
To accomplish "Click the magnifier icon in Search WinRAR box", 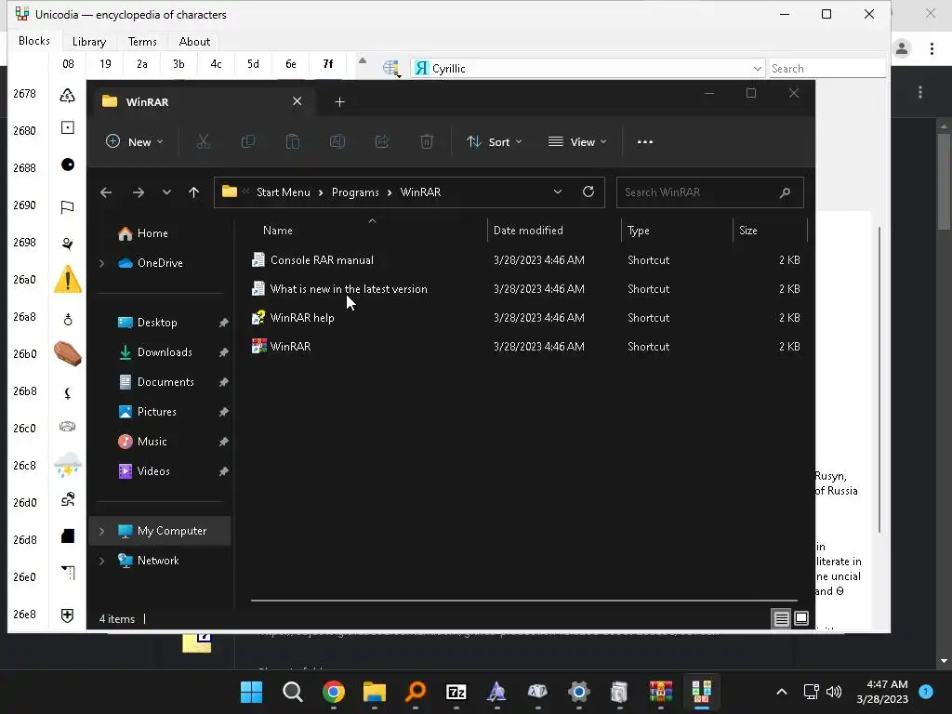I will pos(785,192).
